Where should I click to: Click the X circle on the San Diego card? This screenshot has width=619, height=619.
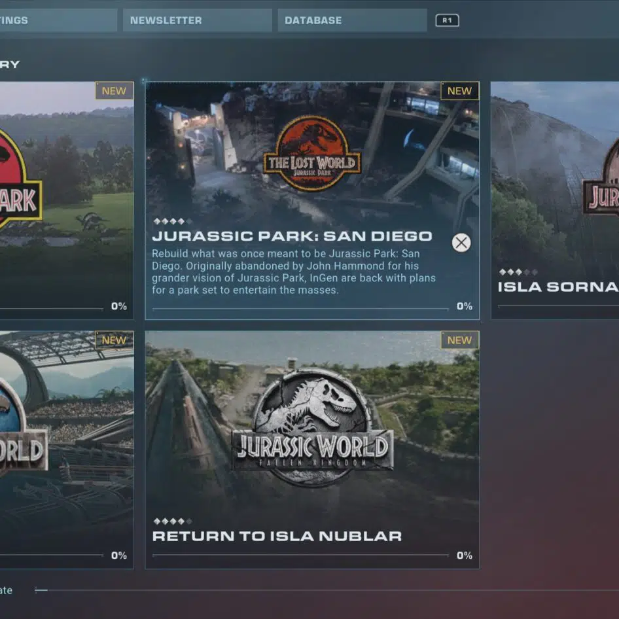461,242
